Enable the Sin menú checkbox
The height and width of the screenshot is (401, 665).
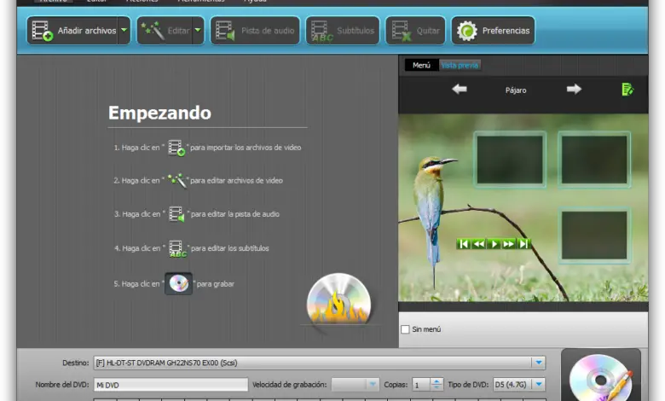point(406,329)
